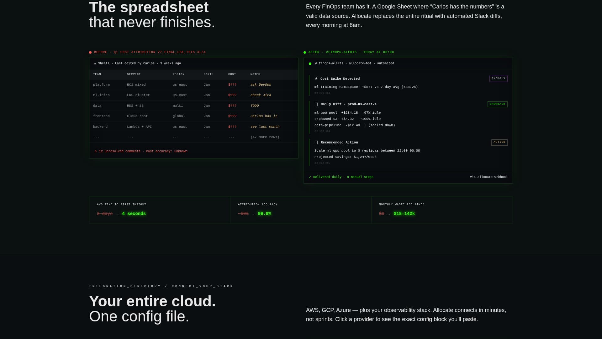Click the '$18–142k' waste reclaimed value
This screenshot has width=602, height=339.
(404, 214)
